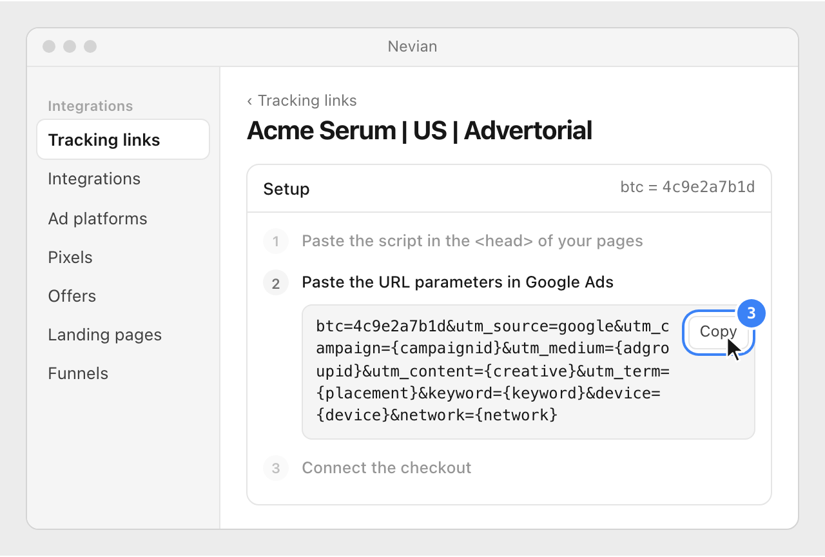Viewport: 825px width, 557px height.
Task: Expand step 3 Connect the checkout
Action: (x=387, y=467)
